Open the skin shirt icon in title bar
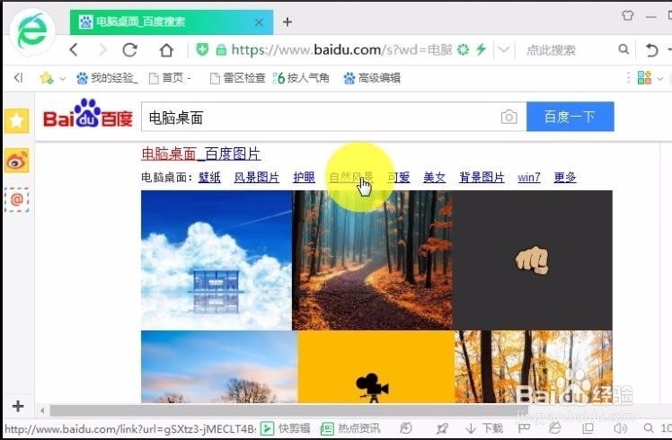This screenshot has height=440, width=672. pyautogui.click(x=627, y=16)
